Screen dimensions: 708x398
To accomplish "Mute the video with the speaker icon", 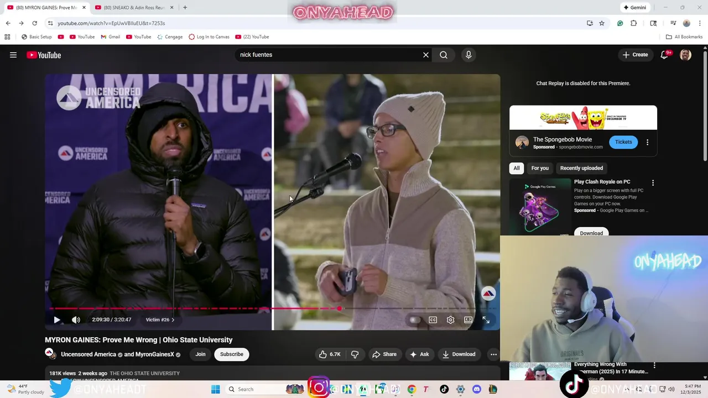I will [76, 320].
